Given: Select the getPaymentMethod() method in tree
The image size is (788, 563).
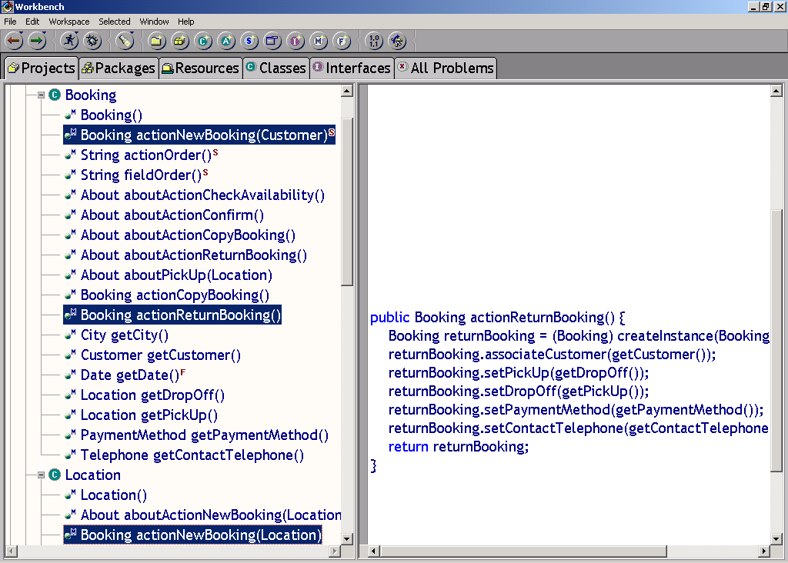Looking at the screenshot, I should click(x=204, y=435).
